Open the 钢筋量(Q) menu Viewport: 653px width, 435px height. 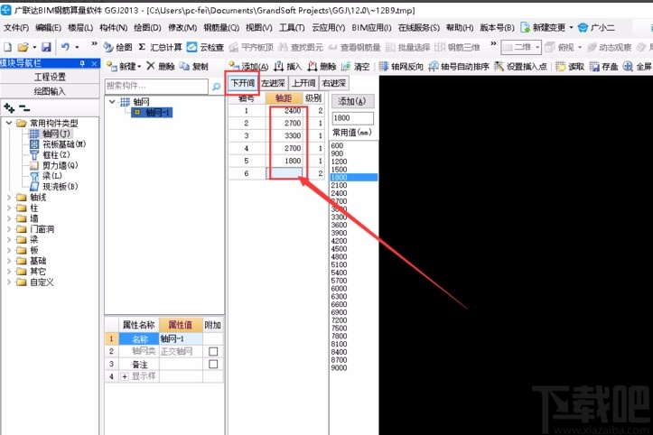click(221, 27)
